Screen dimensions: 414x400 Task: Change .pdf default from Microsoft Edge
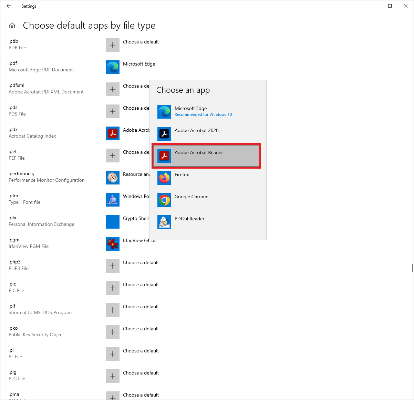point(113,67)
